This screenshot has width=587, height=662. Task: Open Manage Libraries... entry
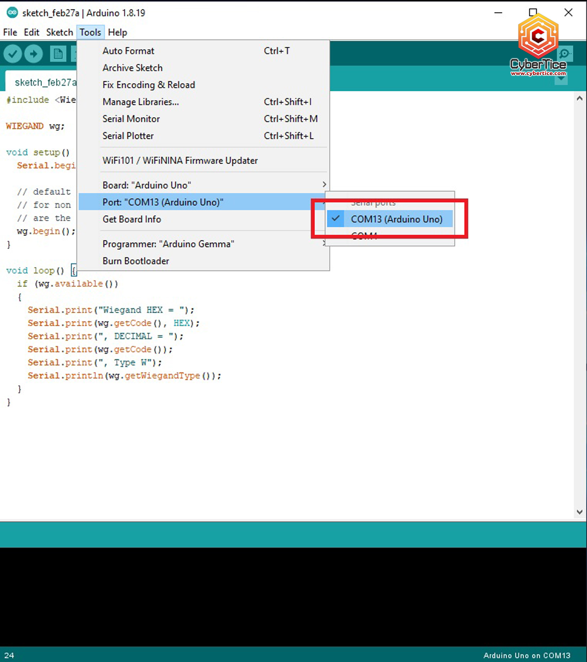(x=203, y=102)
